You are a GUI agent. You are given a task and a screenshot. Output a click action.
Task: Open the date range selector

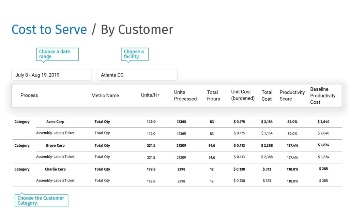coord(51,75)
